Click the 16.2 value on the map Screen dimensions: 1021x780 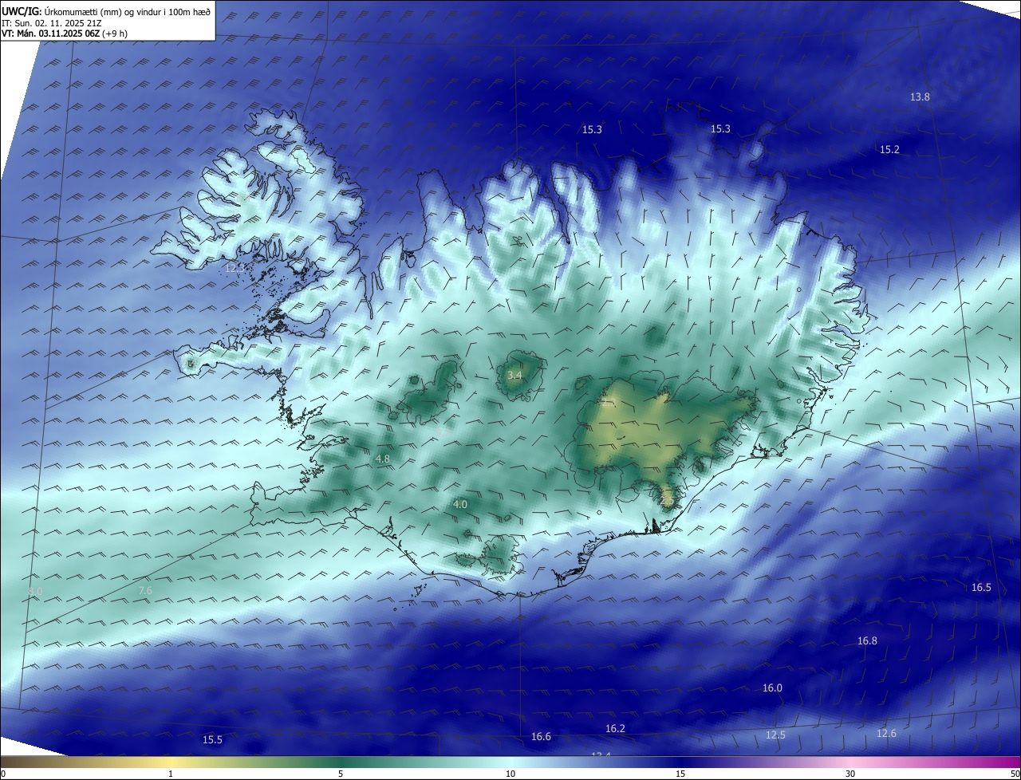[615, 728]
